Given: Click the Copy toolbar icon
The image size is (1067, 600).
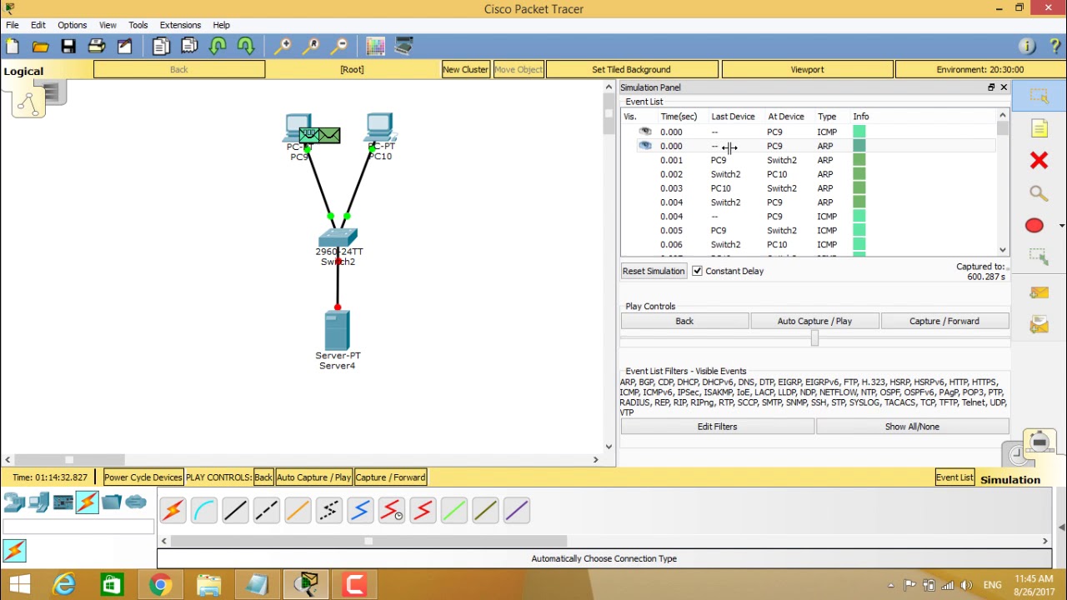Looking at the screenshot, I should pos(161,47).
